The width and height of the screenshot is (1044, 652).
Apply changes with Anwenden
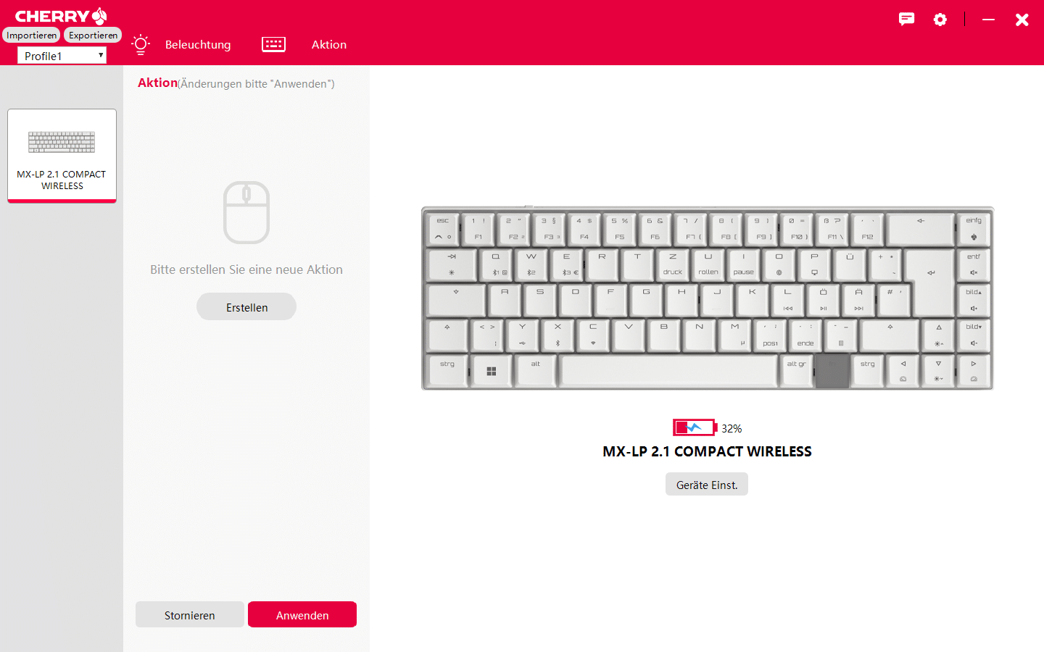coord(302,615)
